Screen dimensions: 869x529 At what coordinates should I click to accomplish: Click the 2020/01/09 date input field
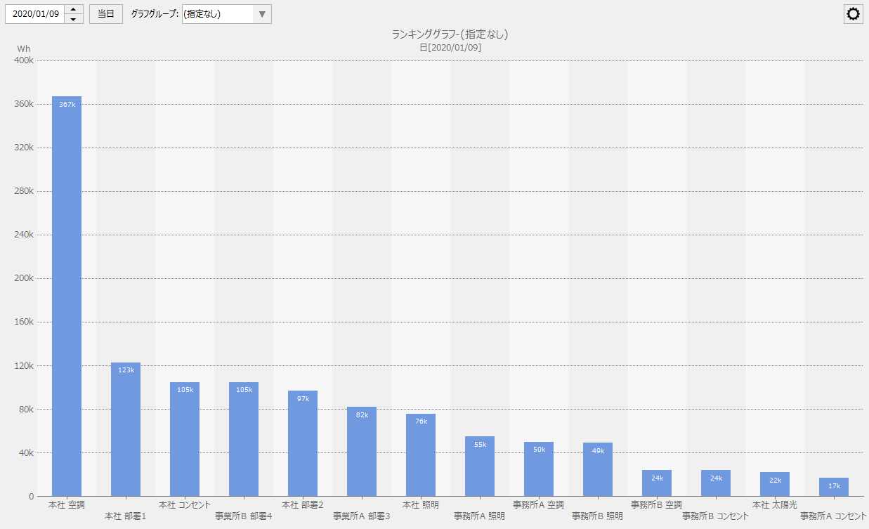click(x=35, y=14)
